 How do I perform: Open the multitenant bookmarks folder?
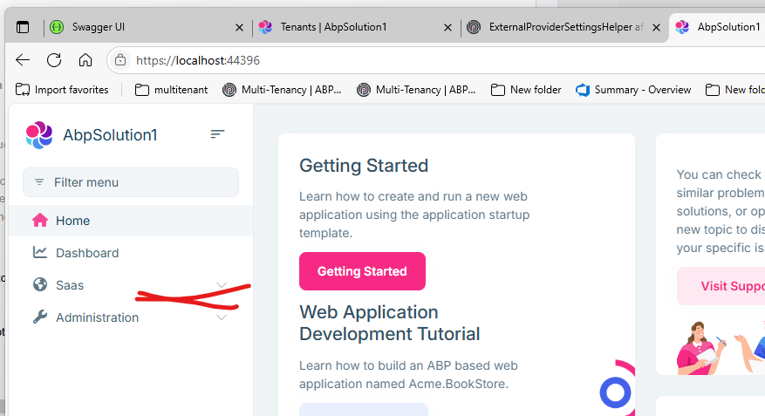171,90
